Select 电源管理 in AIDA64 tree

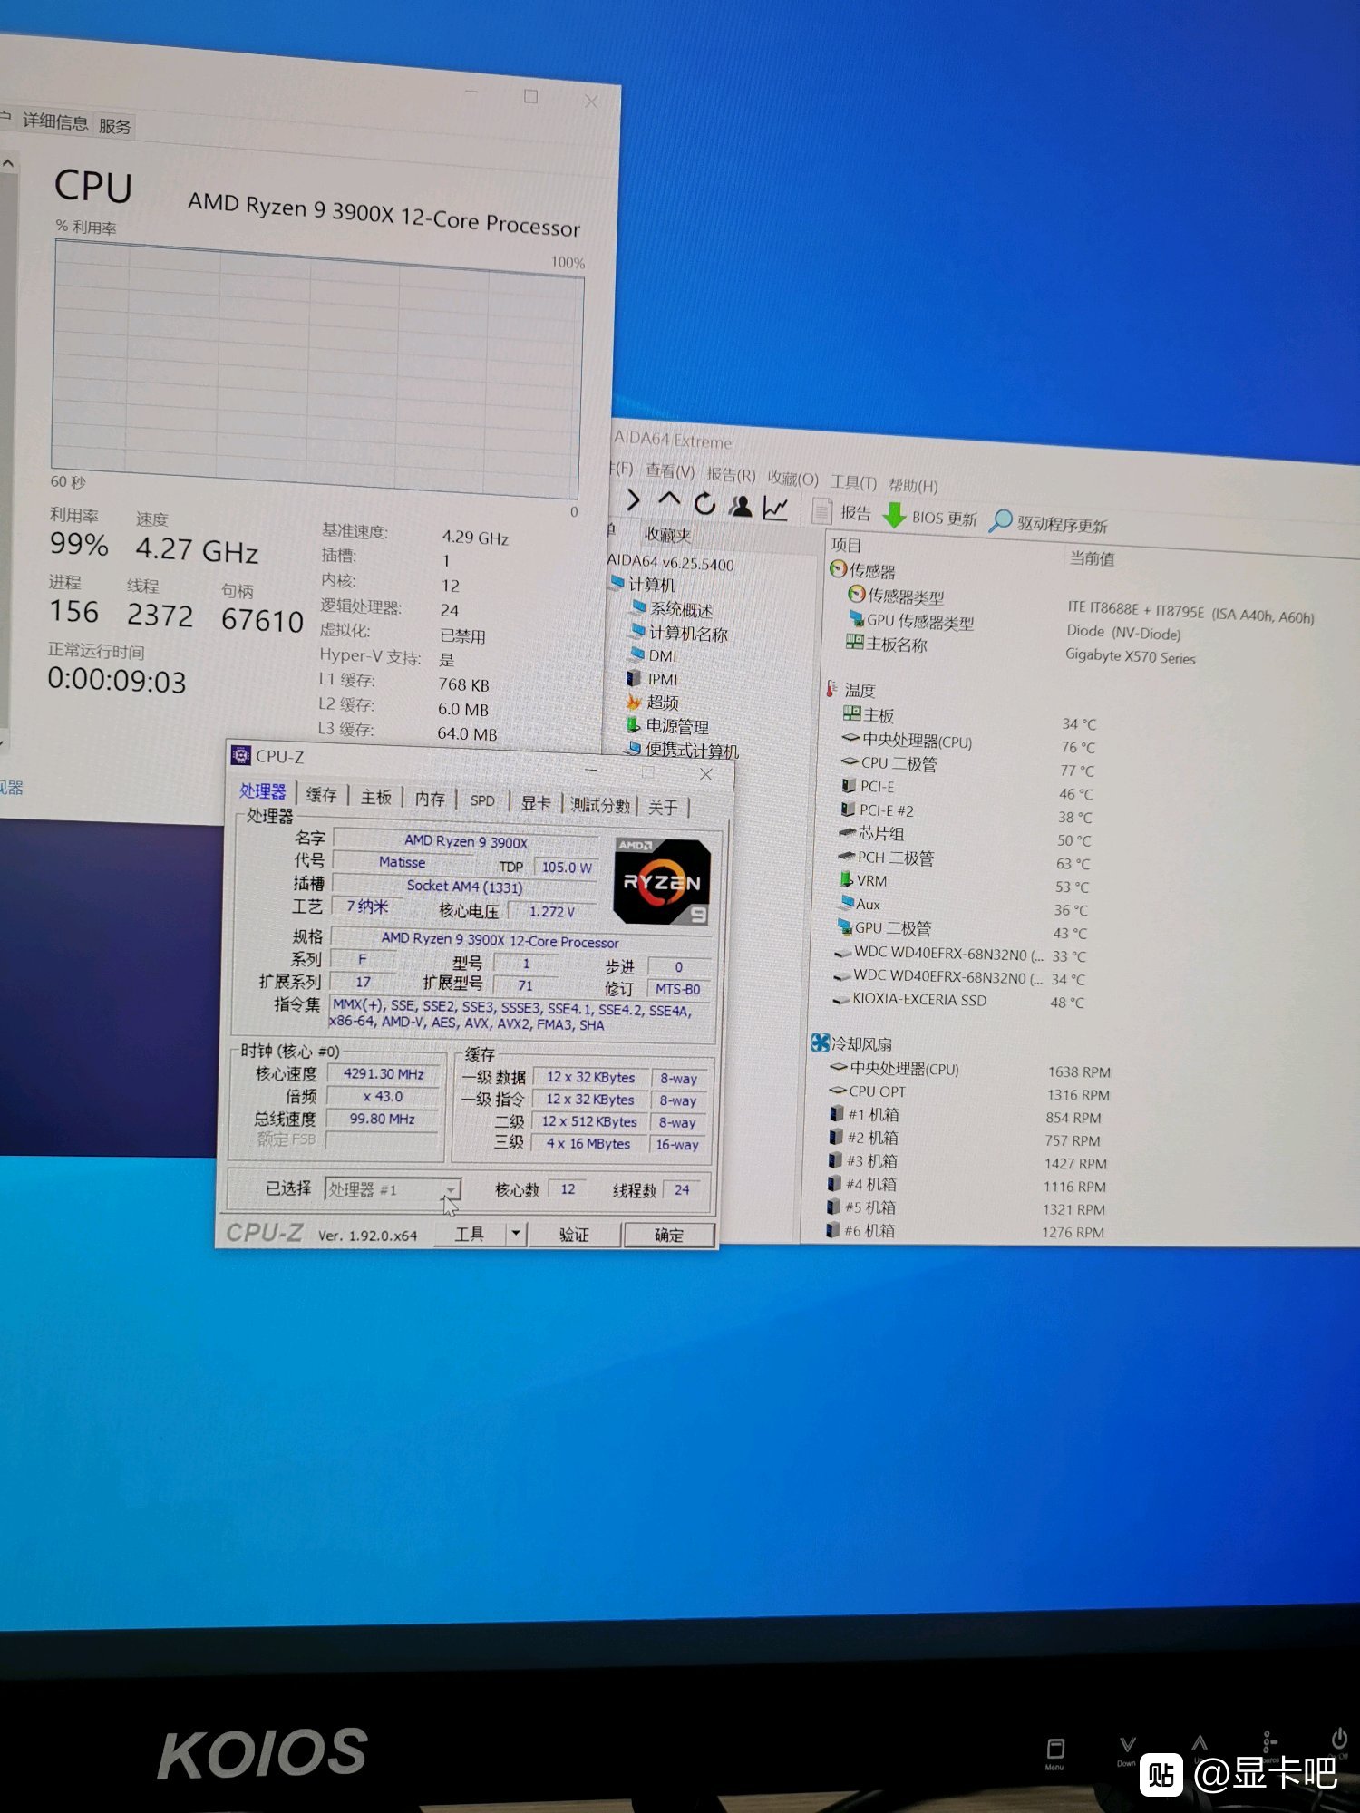(x=667, y=726)
